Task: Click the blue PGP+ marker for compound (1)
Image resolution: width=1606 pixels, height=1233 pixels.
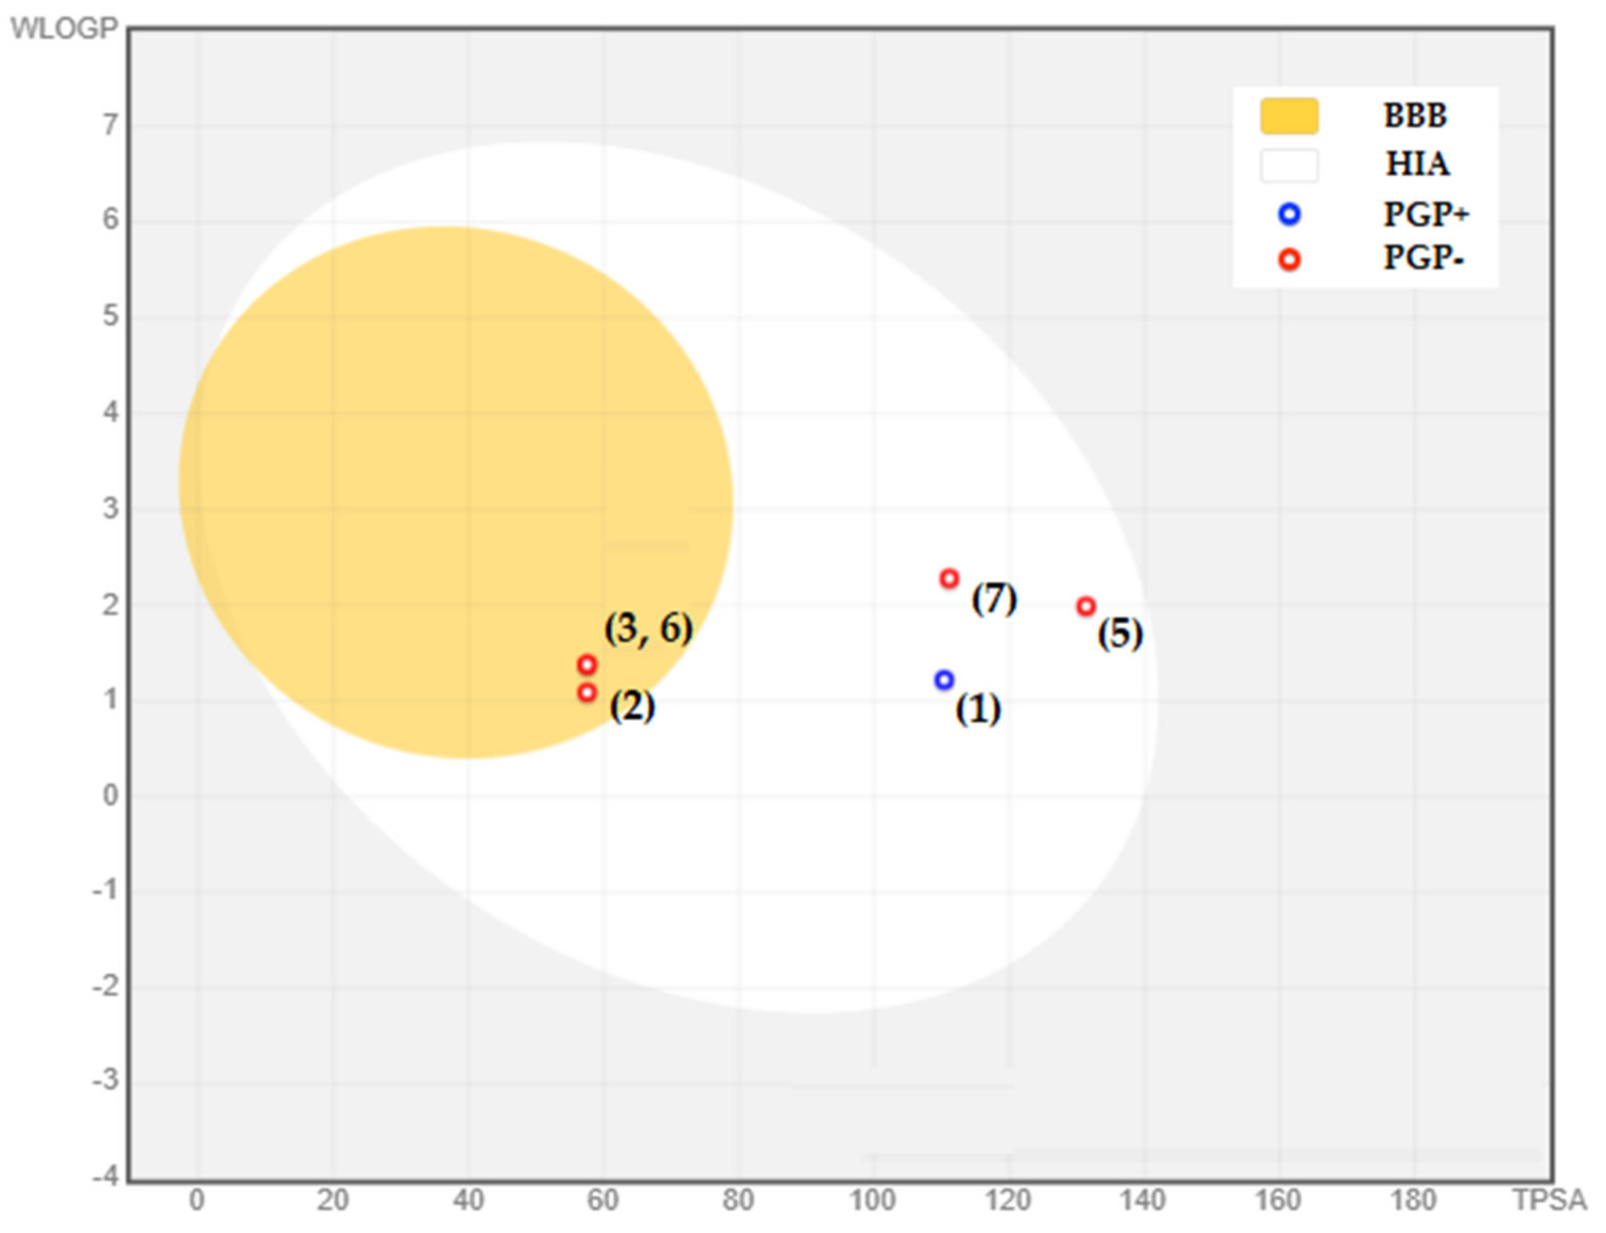Action: click(944, 681)
